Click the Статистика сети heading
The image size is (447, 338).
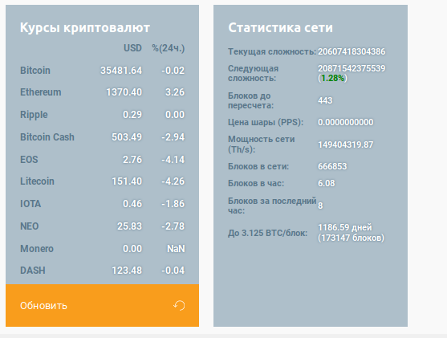tap(280, 27)
